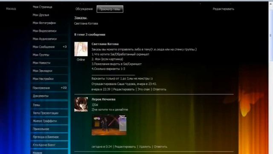The height and width of the screenshot is (154, 273).
Task: Open Мои Видеозаписи in the sidebar
Action: click(44, 31)
